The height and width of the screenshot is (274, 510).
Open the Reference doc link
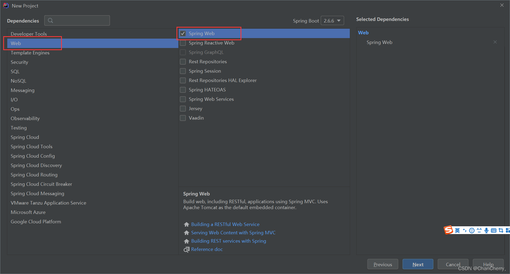[207, 249]
